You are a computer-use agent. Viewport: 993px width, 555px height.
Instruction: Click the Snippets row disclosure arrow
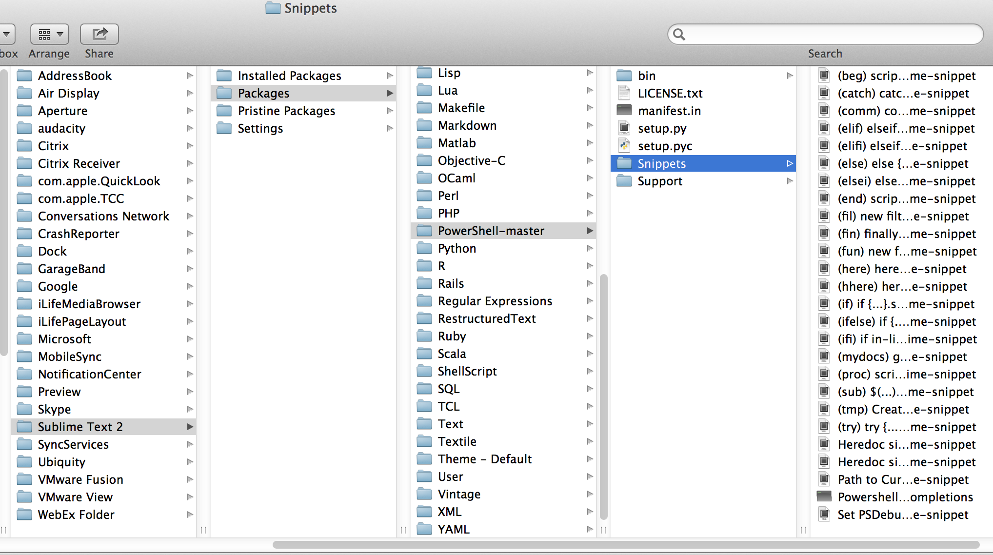click(790, 163)
